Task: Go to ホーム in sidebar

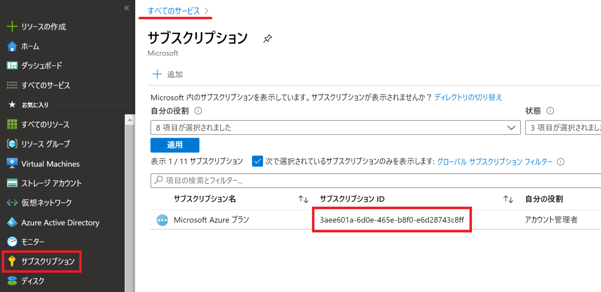Action: click(31, 47)
